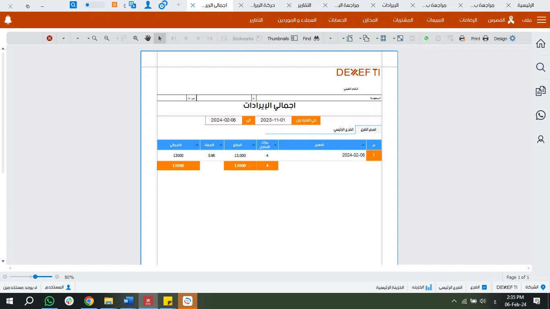Open the home icon in sidebar
Viewport: 550px width, 309px height.
coord(541,43)
